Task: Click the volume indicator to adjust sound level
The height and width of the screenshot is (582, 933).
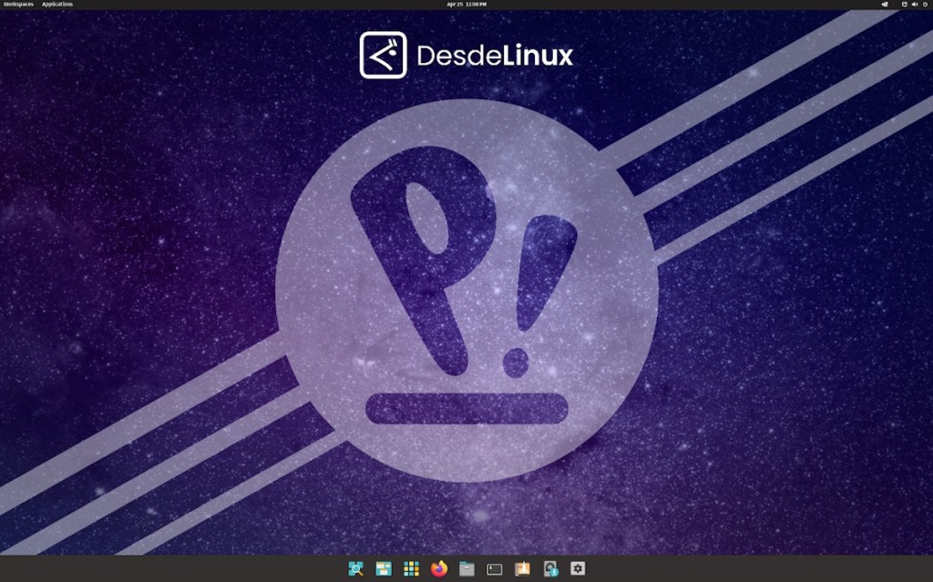Action: 914,5
